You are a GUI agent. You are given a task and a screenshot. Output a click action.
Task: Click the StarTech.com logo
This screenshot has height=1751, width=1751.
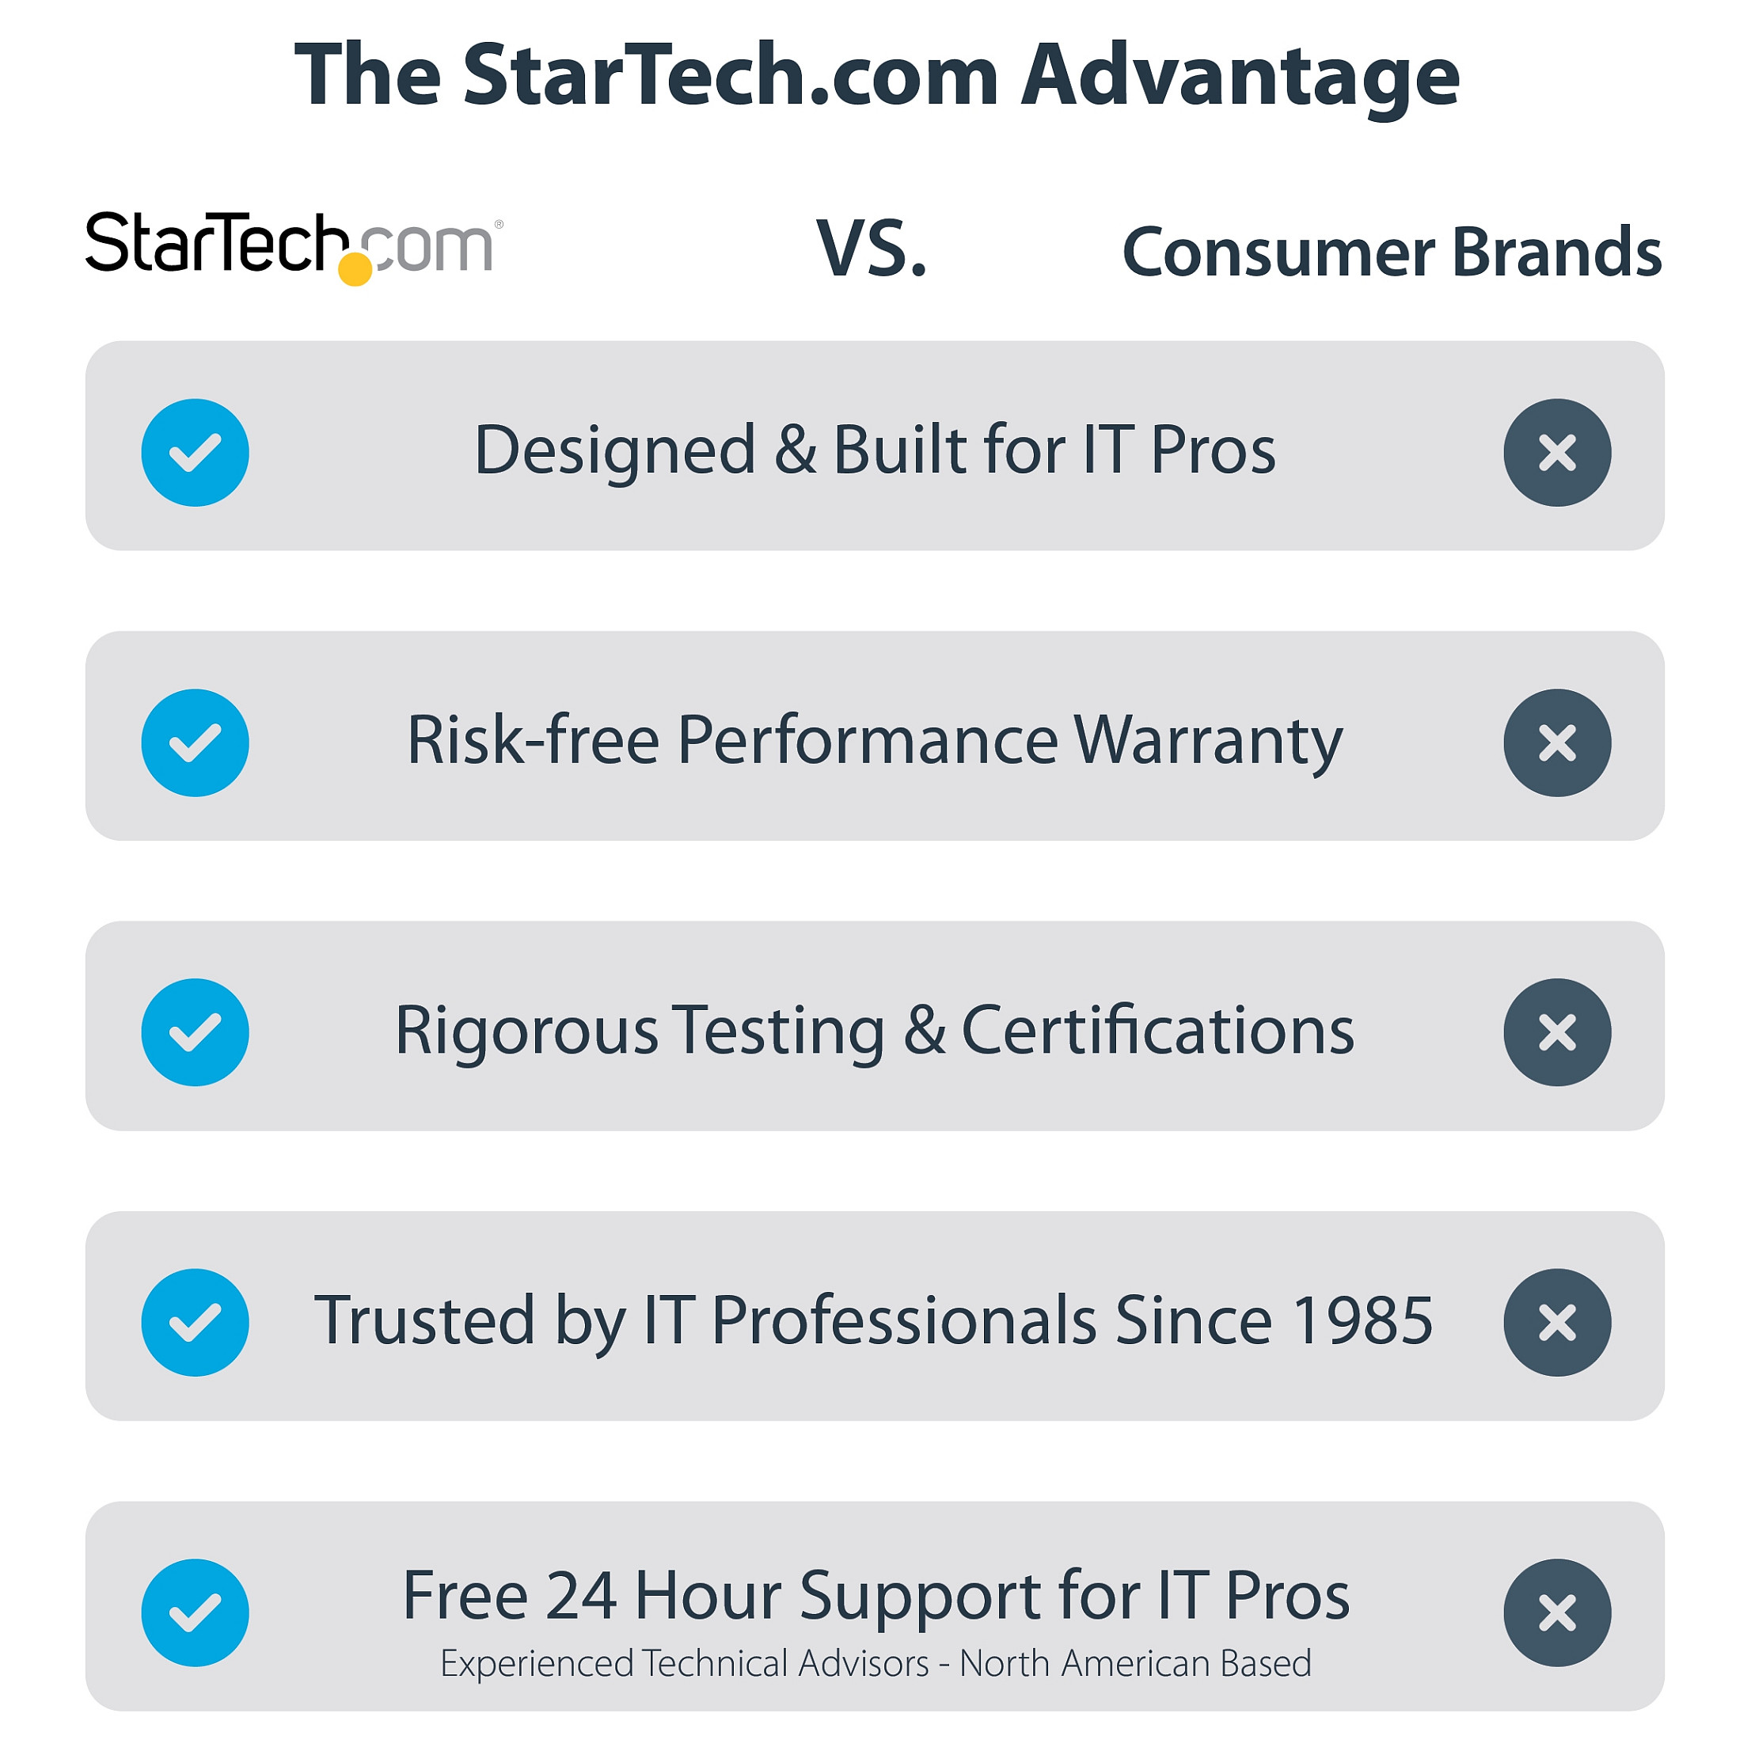click(x=293, y=245)
